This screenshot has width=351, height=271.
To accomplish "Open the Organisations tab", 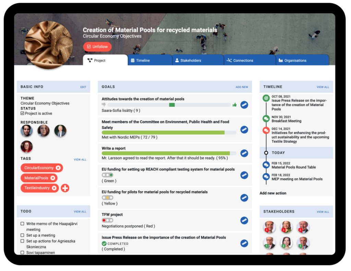I will 302,60.
